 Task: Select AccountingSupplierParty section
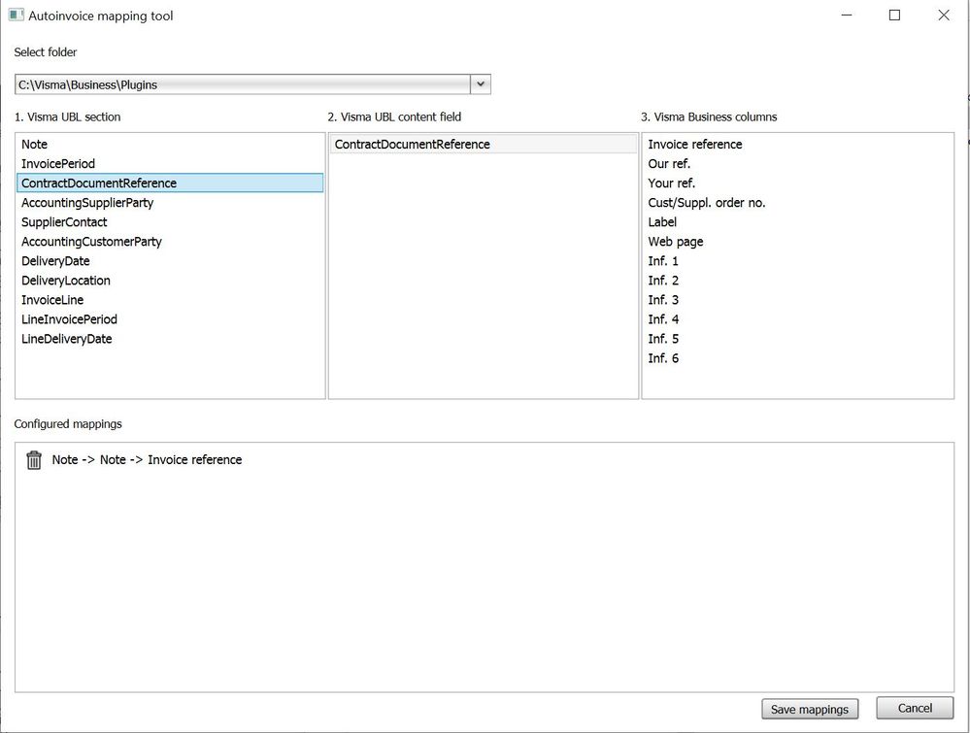pos(170,202)
